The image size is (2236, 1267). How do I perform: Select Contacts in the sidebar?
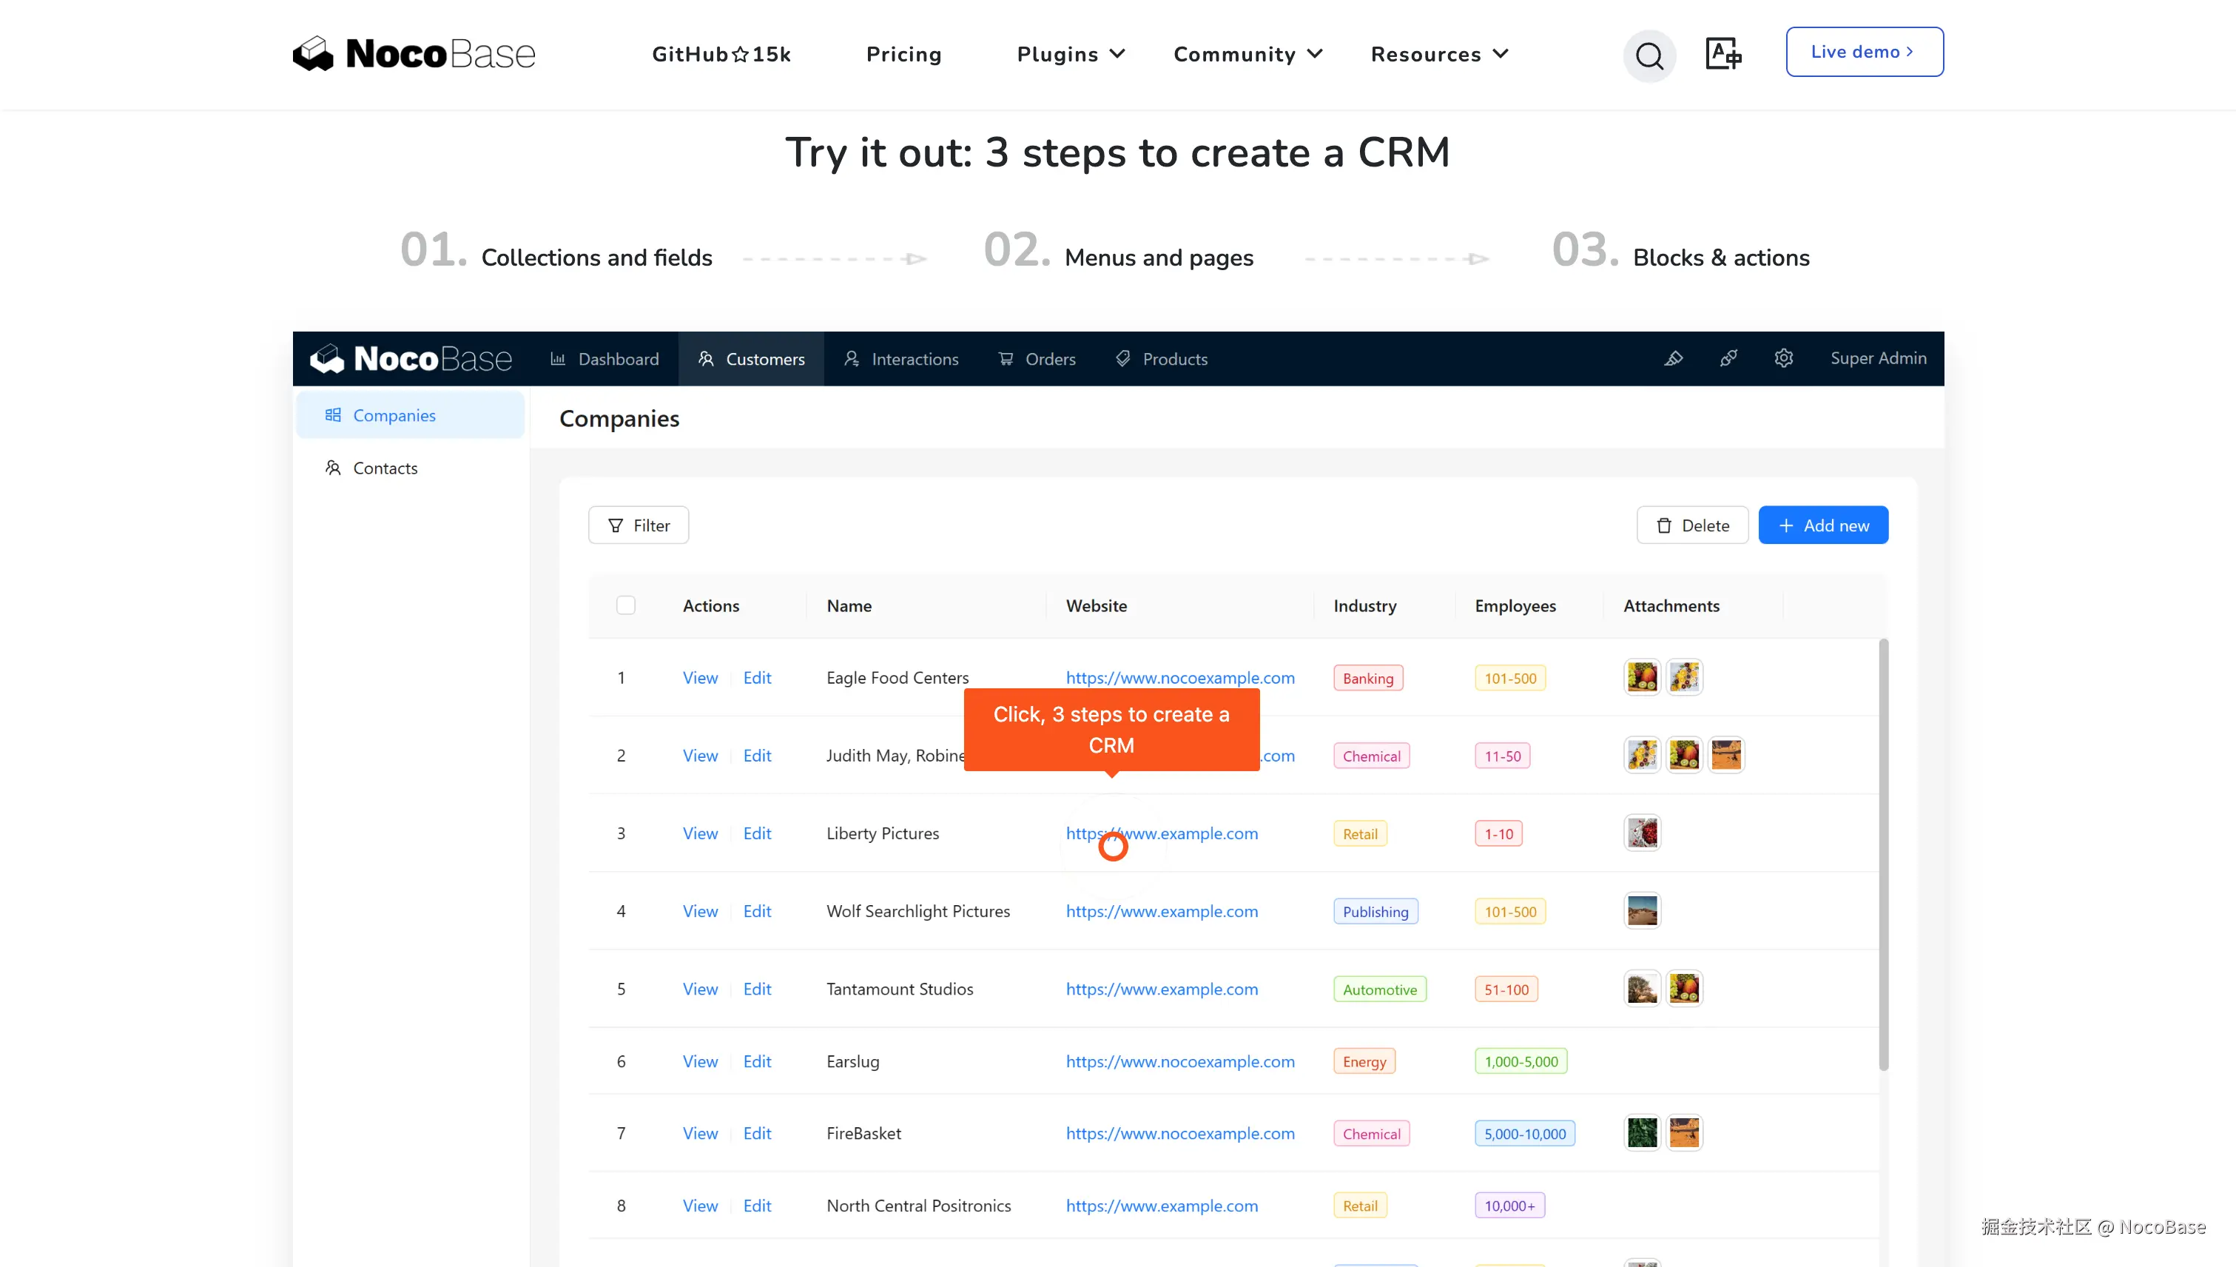click(385, 468)
